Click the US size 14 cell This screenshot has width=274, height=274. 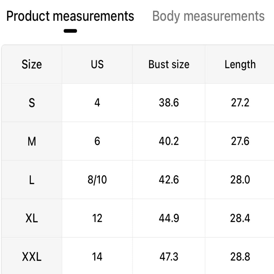coord(97,257)
